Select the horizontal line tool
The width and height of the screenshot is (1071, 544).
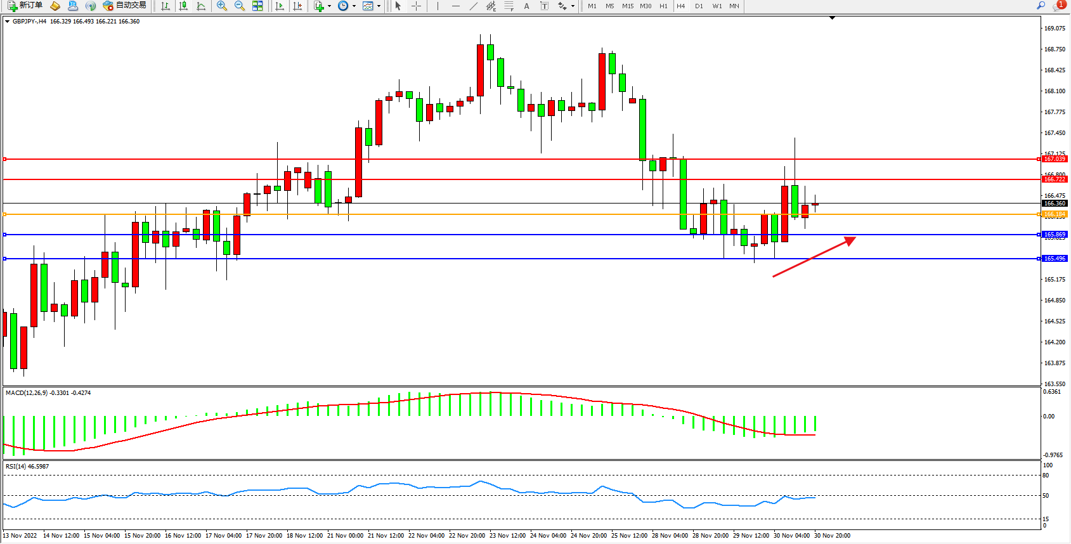click(x=455, y=6)
